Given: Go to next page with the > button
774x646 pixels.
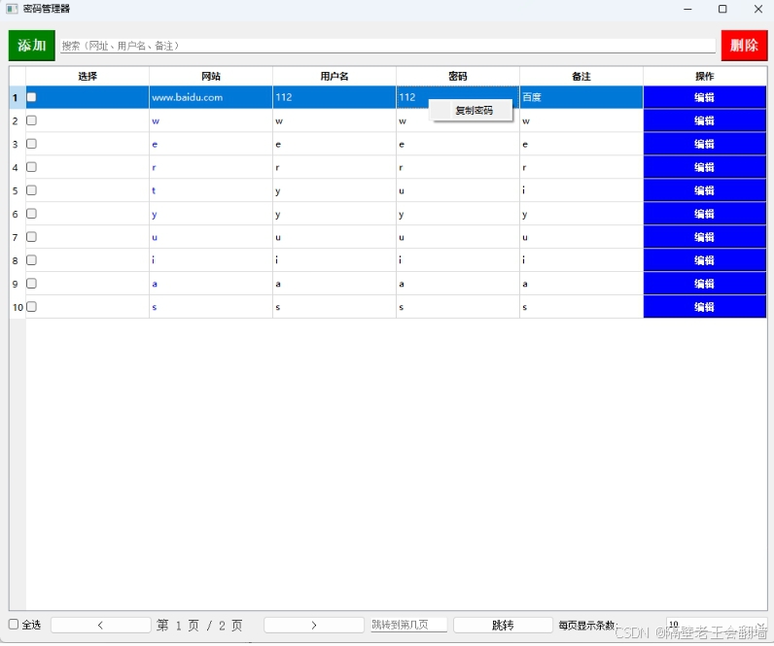Looking at the screenshot, I should 314,625.
